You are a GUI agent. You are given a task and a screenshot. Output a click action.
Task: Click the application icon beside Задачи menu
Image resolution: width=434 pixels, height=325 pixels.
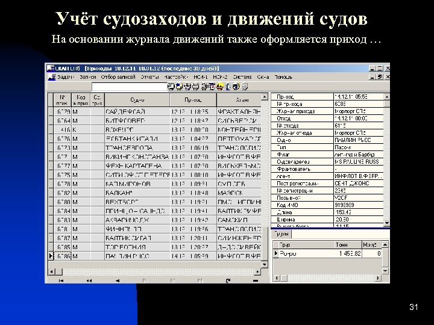point(52,77)
